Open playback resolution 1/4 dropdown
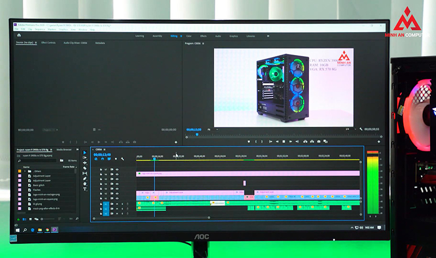This screenshot has height=258, width=436. tap(350, 129)
